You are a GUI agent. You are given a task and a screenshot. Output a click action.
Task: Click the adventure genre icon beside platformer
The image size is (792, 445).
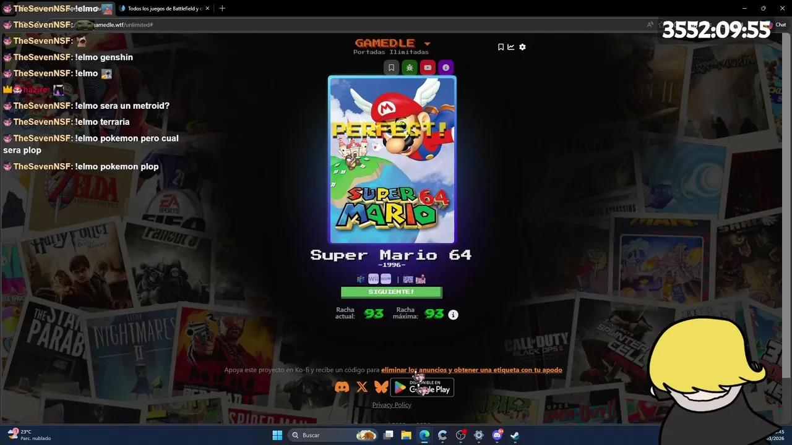pyautogui.click(x=421, y=279)
